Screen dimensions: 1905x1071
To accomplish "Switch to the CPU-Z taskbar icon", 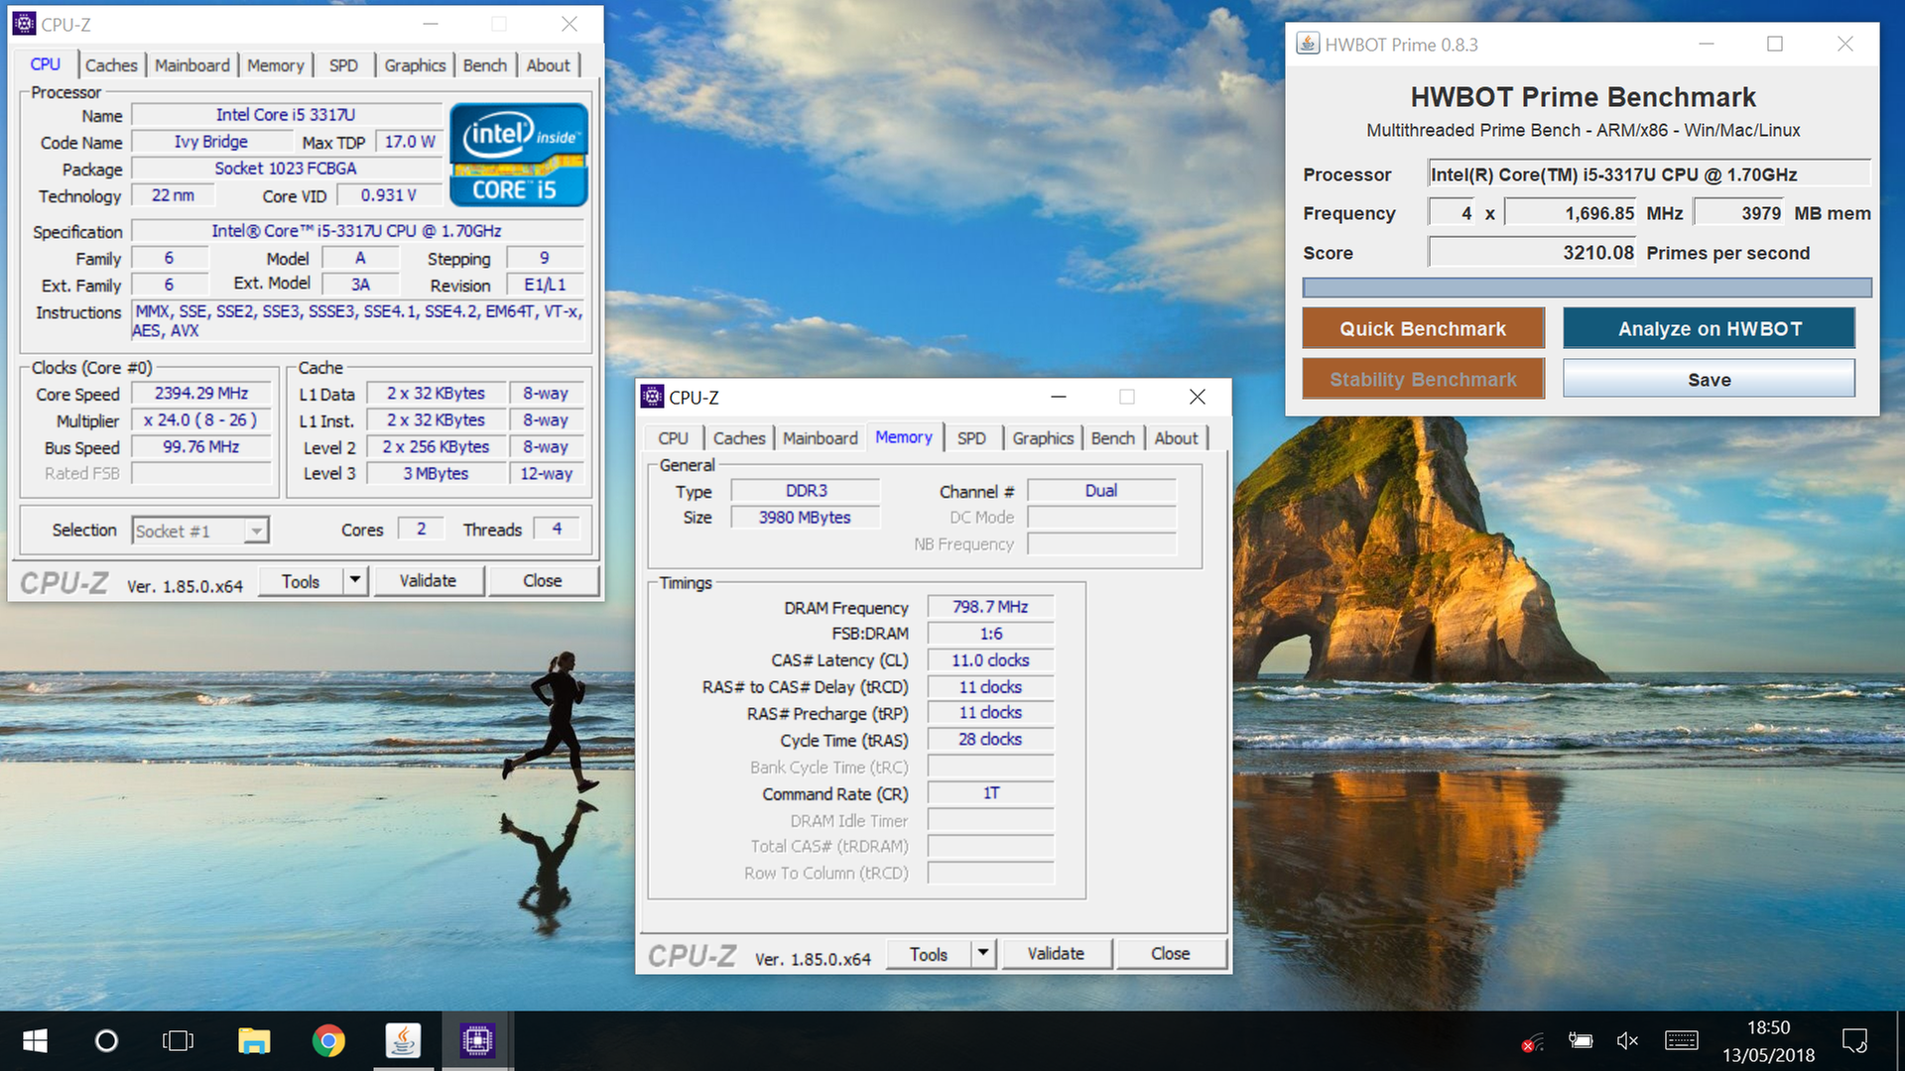I will pos(477,1040).
